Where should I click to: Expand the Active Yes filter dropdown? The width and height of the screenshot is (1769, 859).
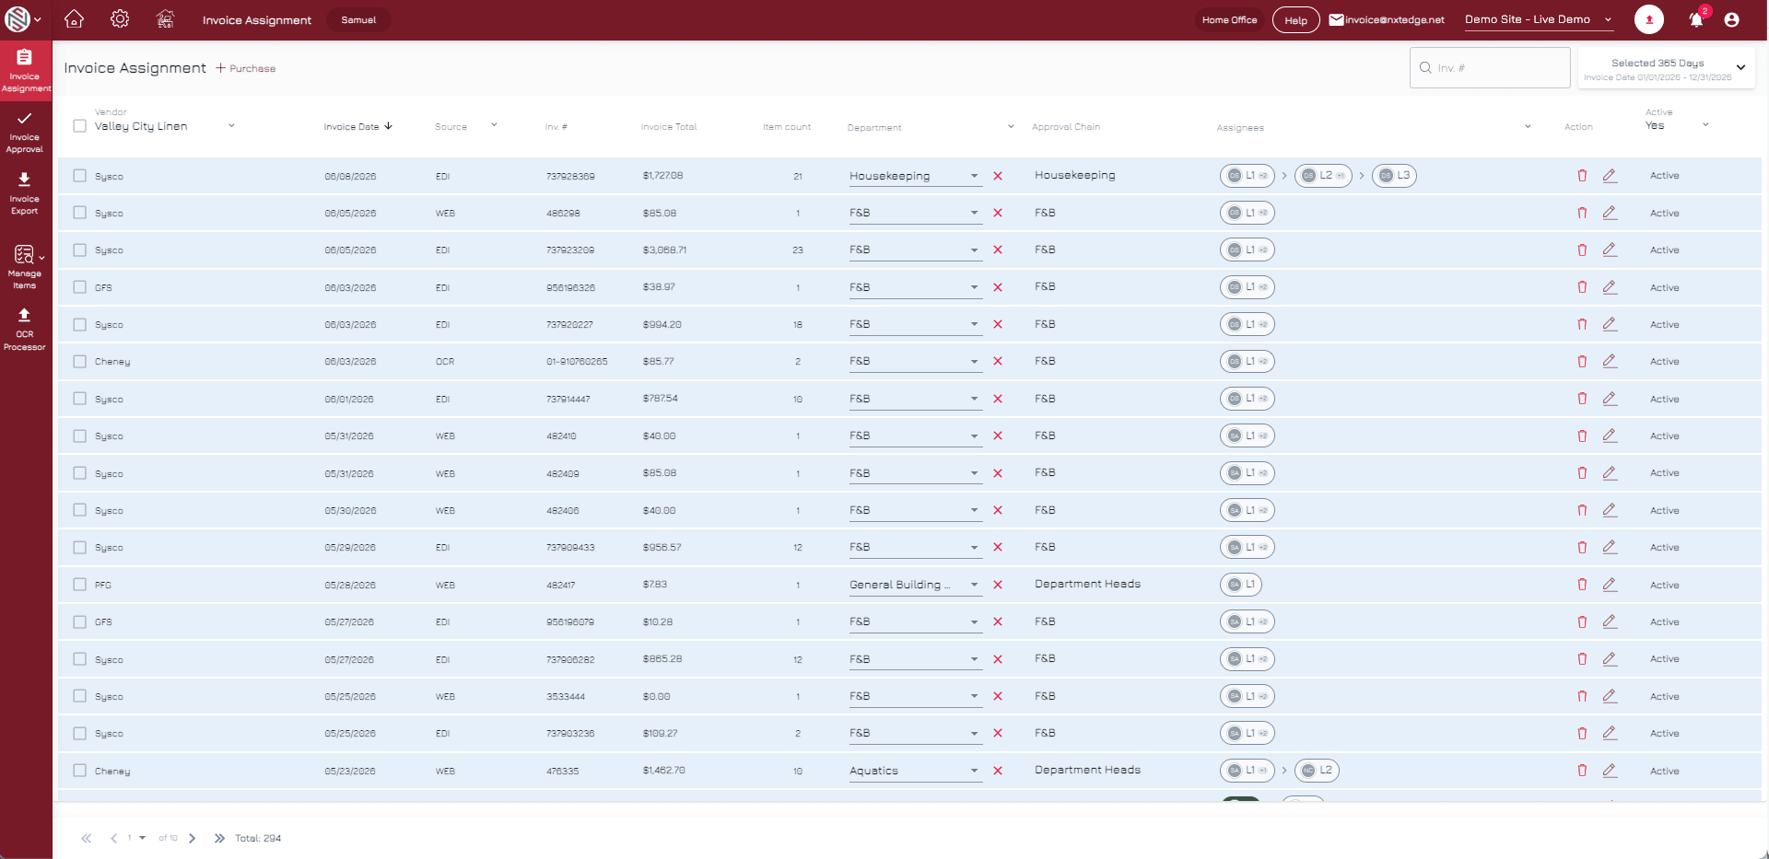click(1705, 125)
